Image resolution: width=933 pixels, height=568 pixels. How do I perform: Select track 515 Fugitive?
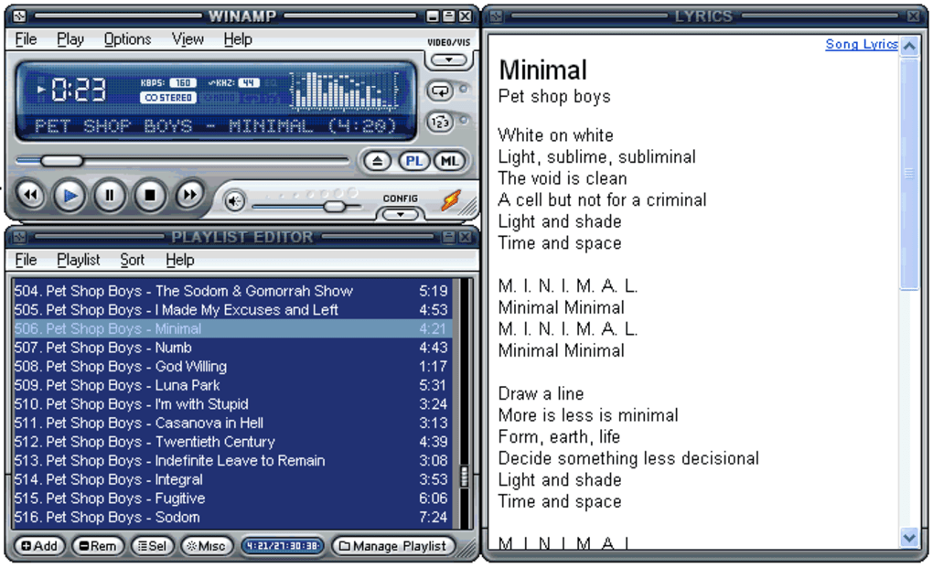click(232, 498)
